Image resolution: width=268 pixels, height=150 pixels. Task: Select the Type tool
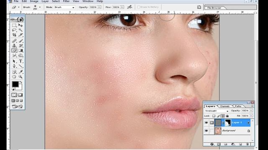point(21,61)
